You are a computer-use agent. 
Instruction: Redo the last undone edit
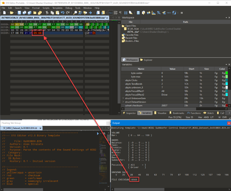pyautogui.click(x=68, y=13)
